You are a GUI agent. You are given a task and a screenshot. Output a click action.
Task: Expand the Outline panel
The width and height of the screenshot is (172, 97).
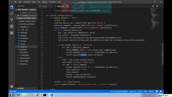(26, 88)
